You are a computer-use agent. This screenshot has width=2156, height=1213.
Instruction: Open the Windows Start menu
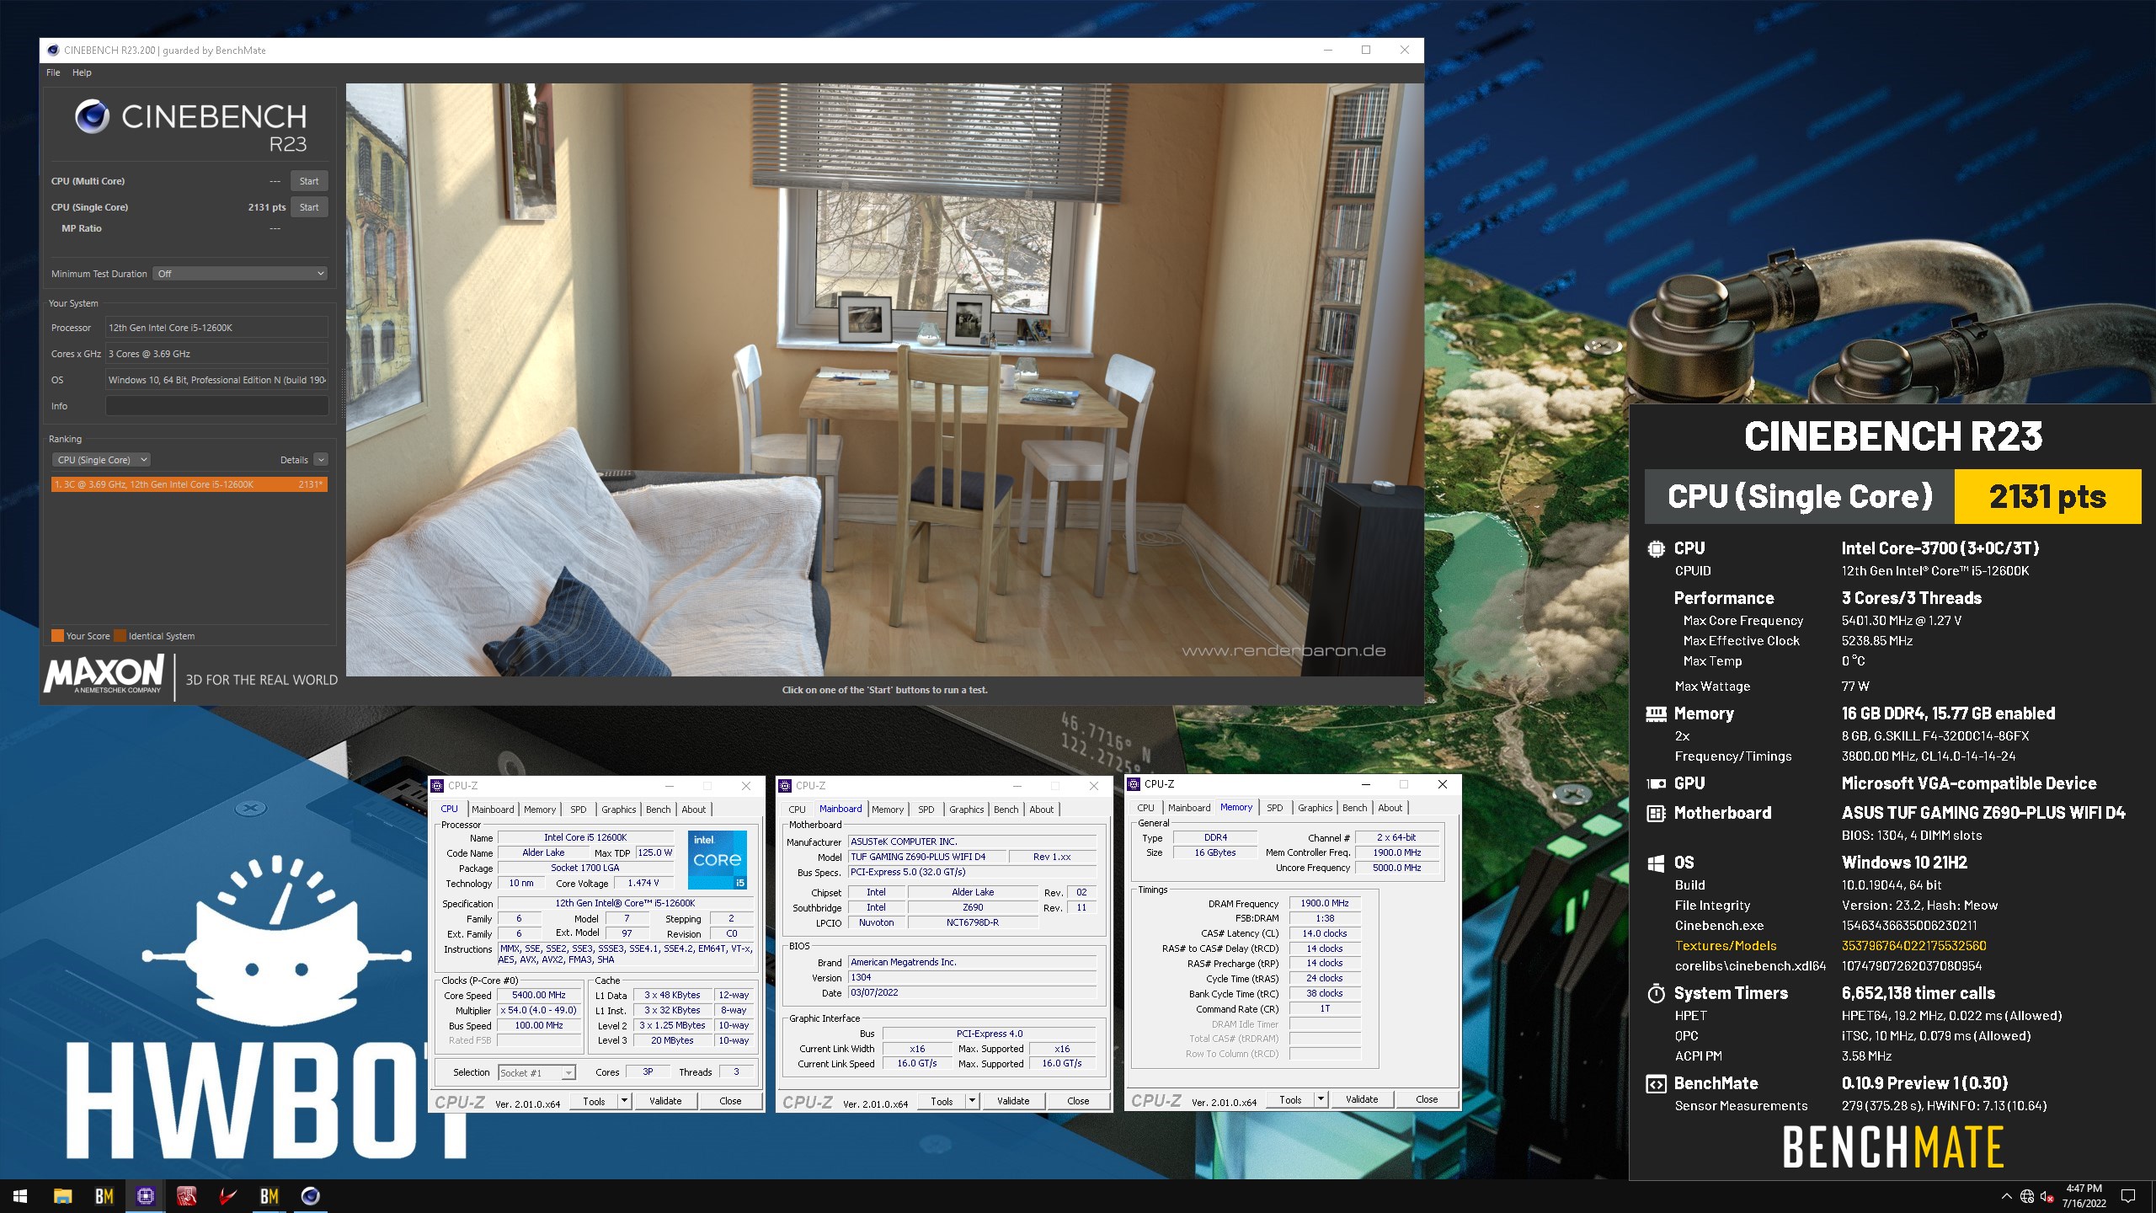pos(20,1196)
